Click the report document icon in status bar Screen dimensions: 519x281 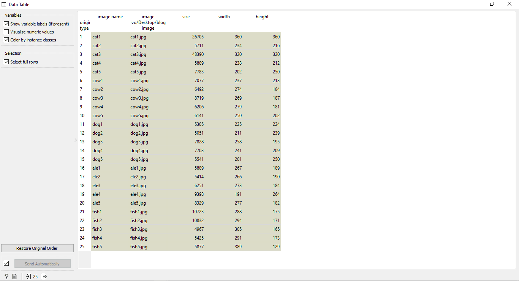[x=14, y=276]
